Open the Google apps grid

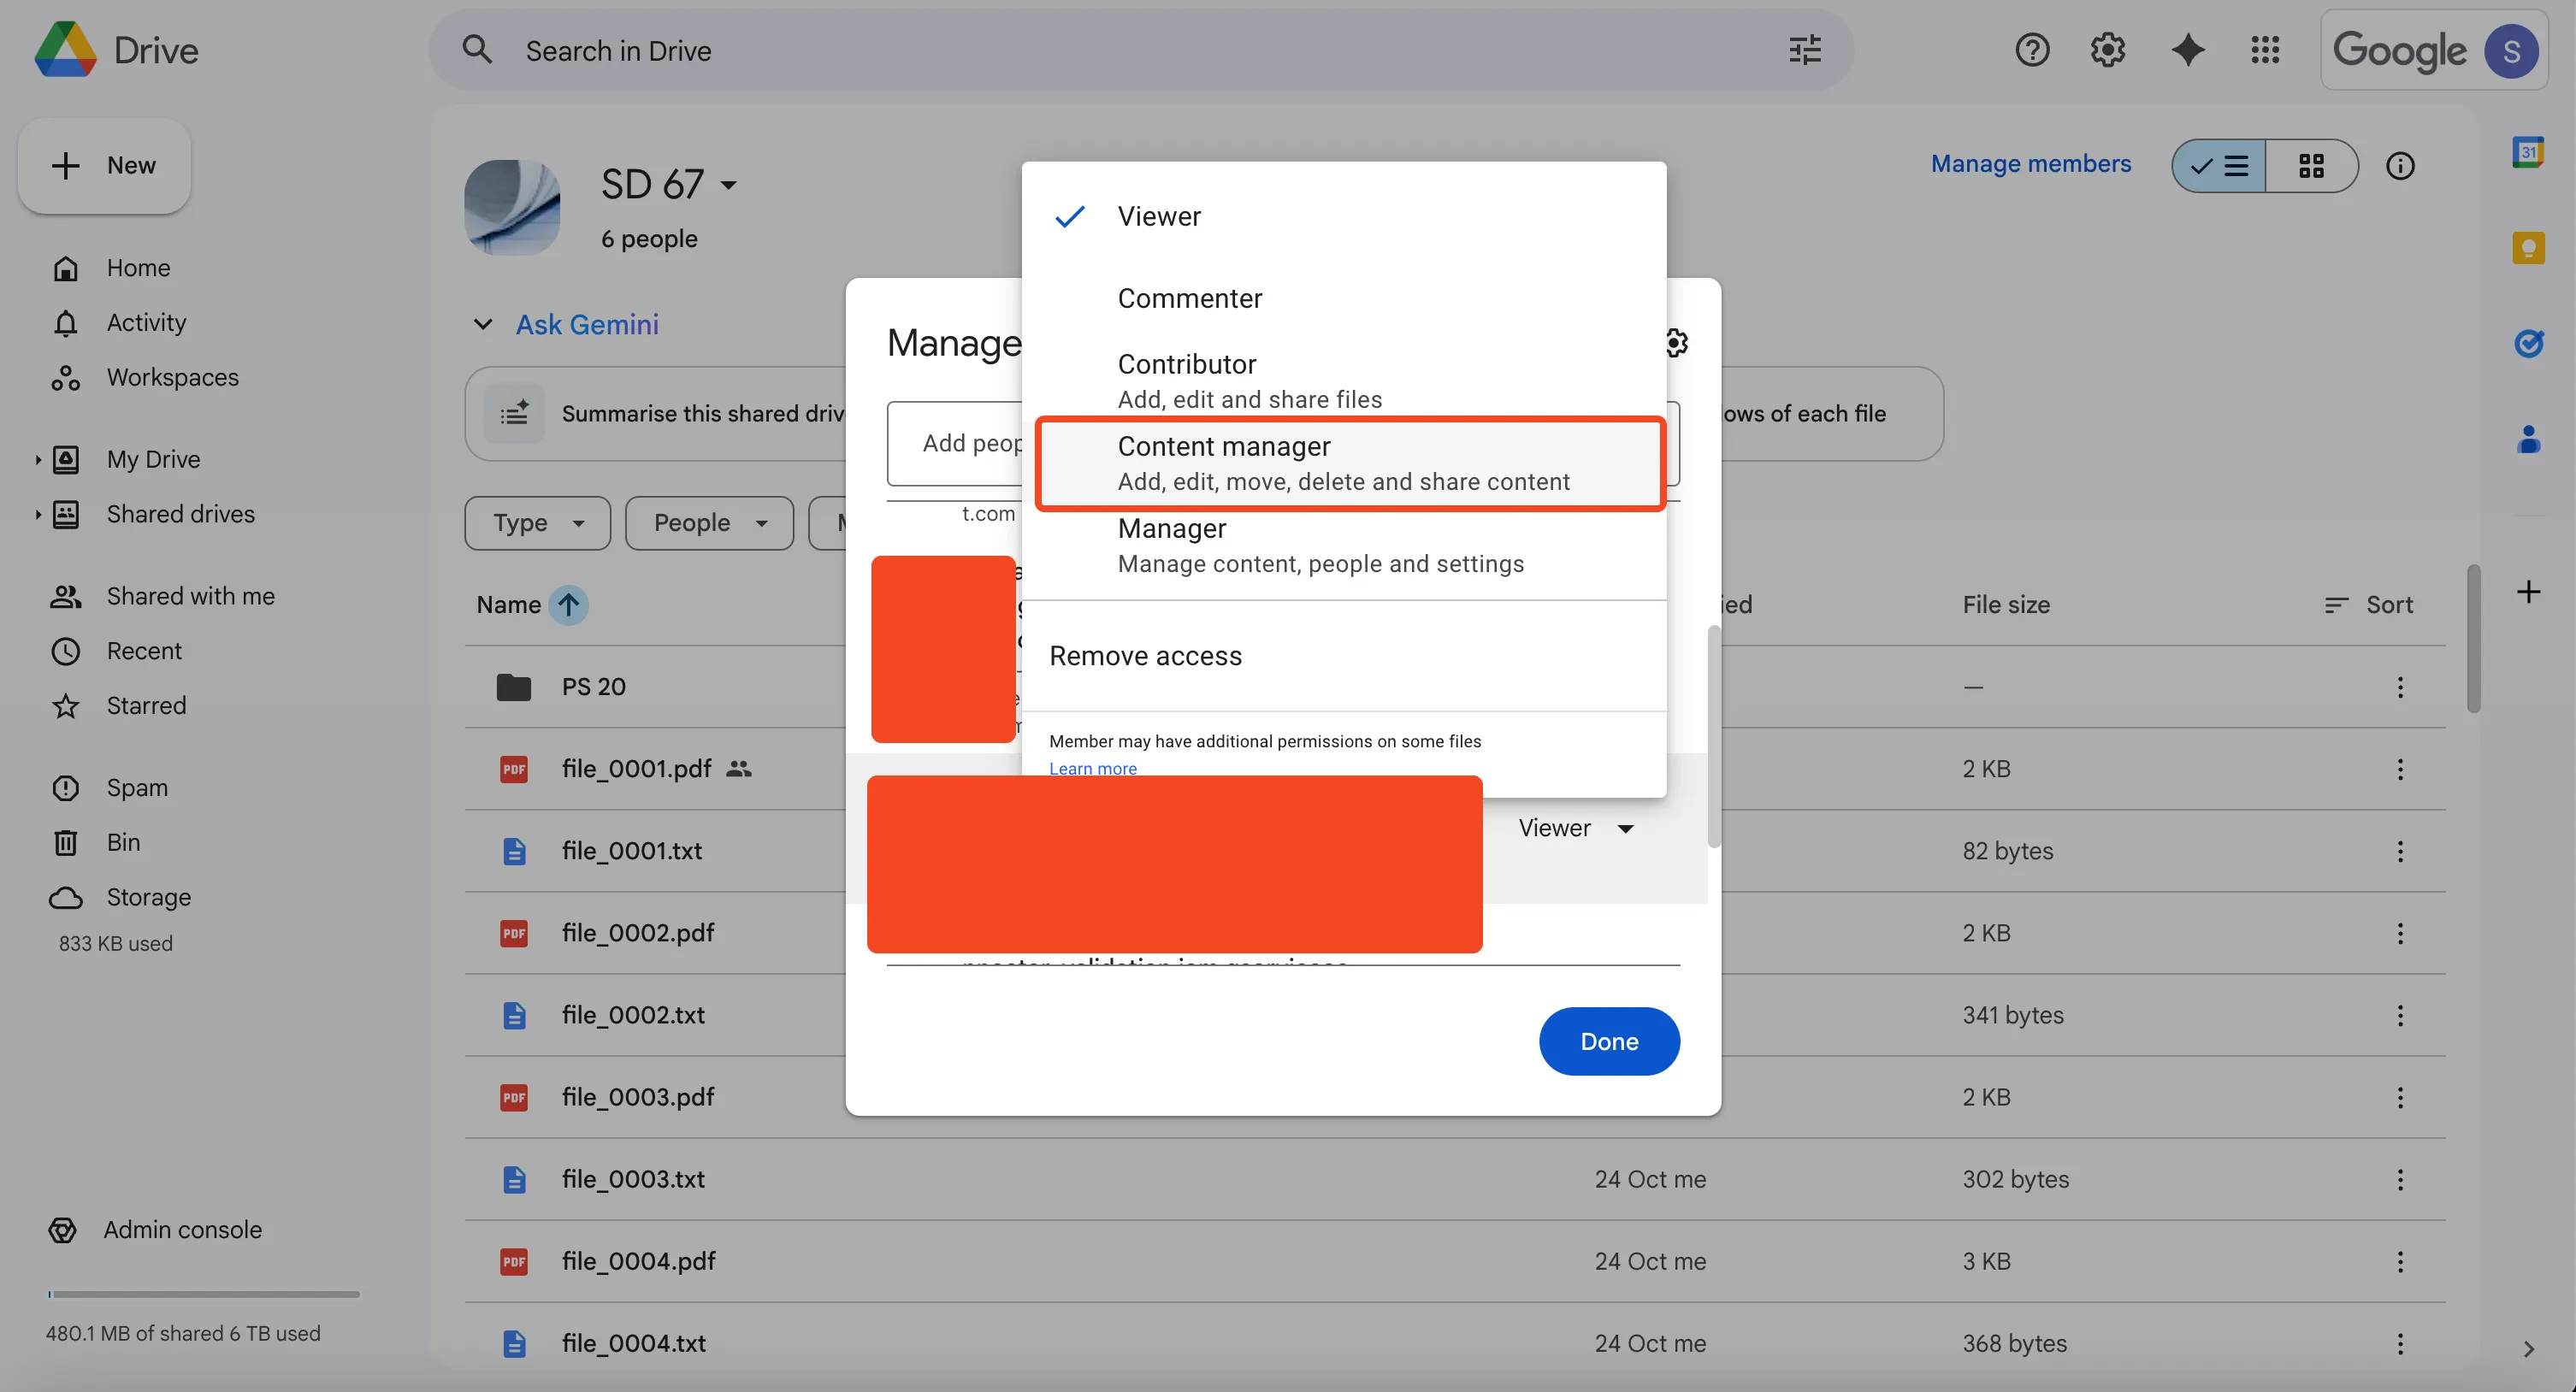pos(2265,50)
